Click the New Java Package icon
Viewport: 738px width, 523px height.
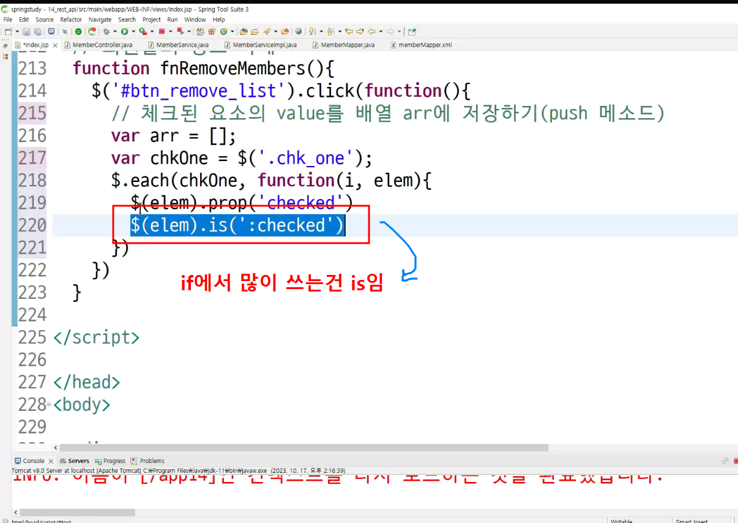[x=212, y=31]
